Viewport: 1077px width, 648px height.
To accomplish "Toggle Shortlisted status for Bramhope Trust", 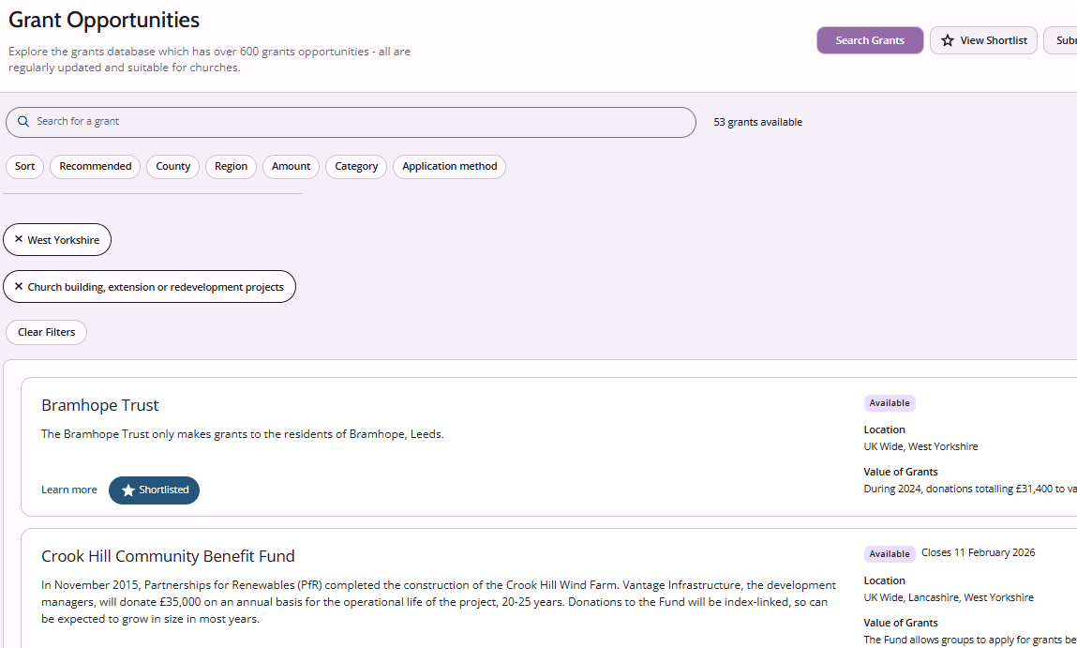I will click(154, 490).
